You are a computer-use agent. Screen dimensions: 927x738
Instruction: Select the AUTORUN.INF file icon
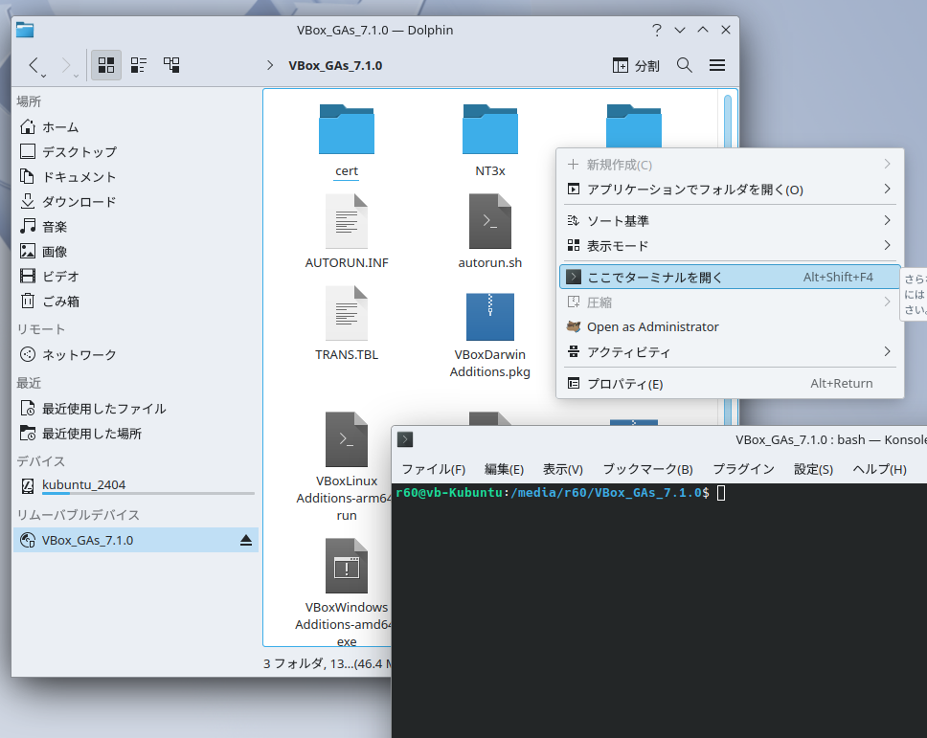(x=347, y=221)
